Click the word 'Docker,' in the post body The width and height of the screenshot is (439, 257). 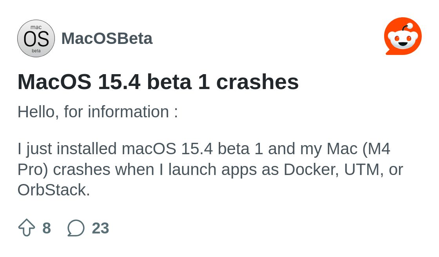pyautogui.click(x=311, y=170)
